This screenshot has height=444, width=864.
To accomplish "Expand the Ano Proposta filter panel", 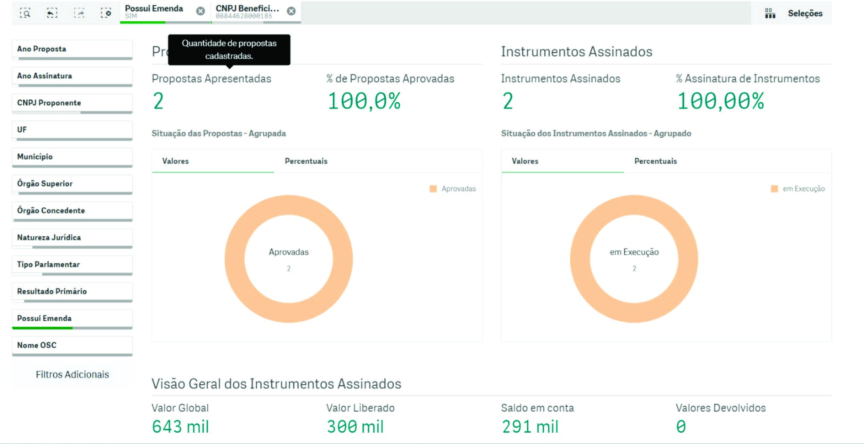I will (x=72, y=49).
